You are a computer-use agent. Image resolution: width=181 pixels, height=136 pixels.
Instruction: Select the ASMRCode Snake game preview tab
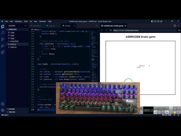click(114, 26)
